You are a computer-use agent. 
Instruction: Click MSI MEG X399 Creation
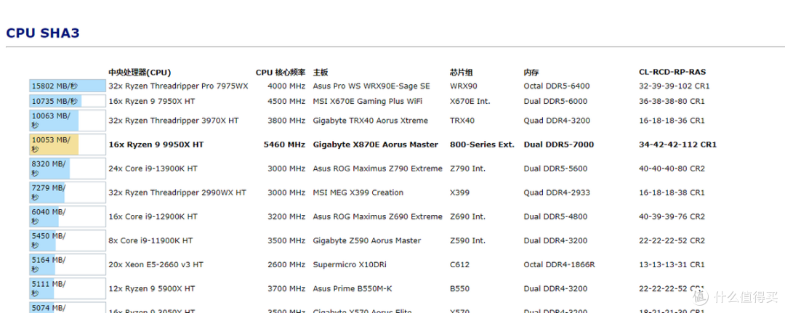358,192
